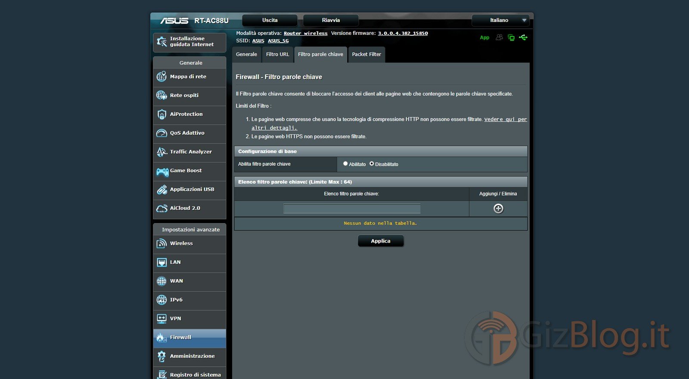The width and height of the screenshot is (689, 379).
Task: Open firmware version 3.0.0.4.382_15850 link
Action: [403, 33]
